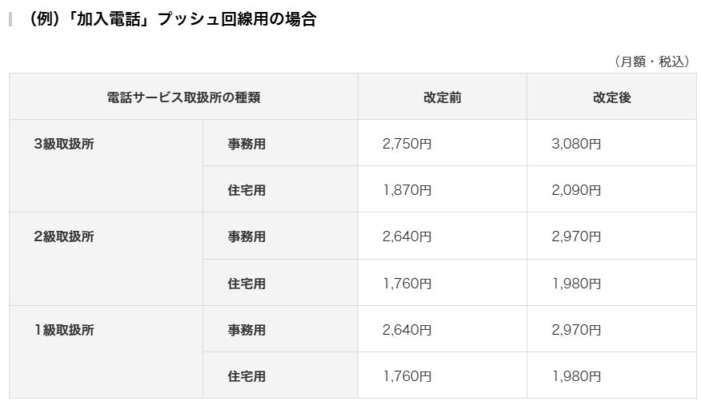The image size is (701, 405).
Task: Click the 3,080円 price cell
Action: (576, 144)
